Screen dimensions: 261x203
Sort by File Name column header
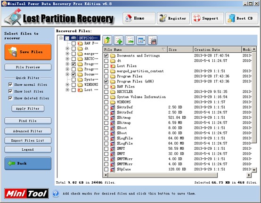(135, 49)
